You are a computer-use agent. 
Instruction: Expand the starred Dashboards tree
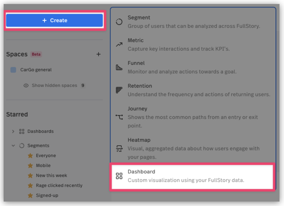pos(13,131)
